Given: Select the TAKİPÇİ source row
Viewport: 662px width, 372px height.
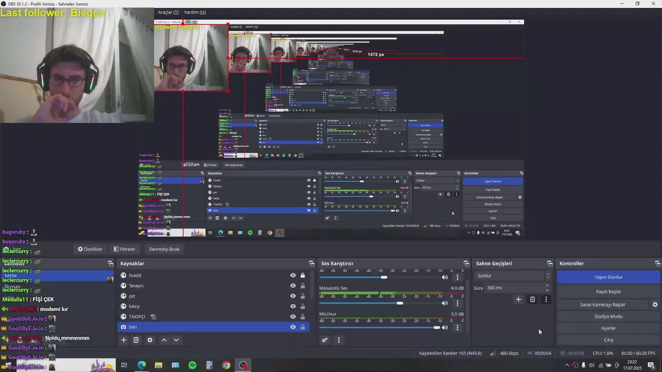Looking at the screenshot, I should coord(214,317).
